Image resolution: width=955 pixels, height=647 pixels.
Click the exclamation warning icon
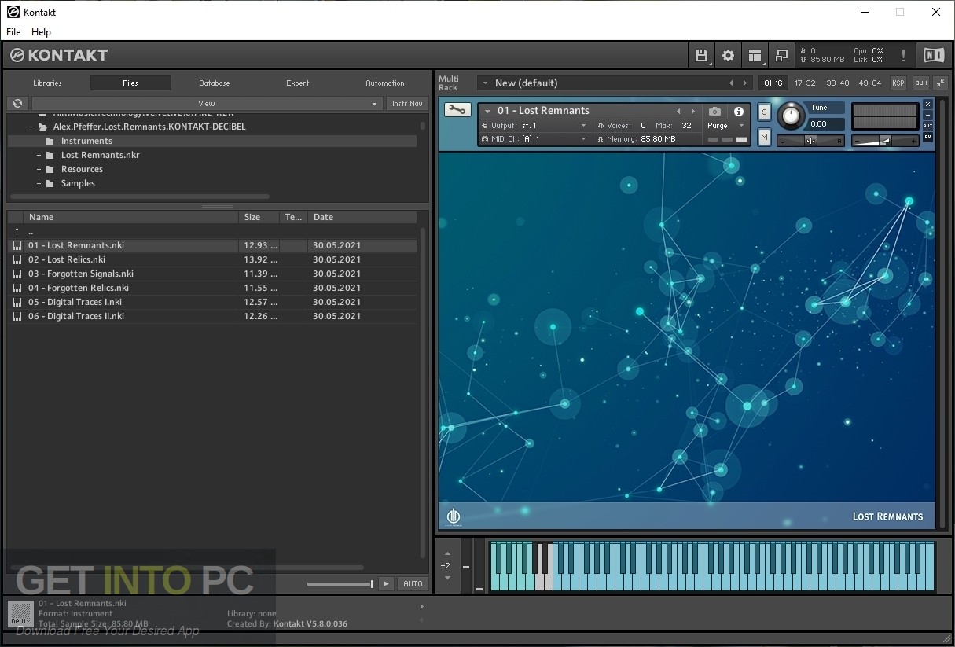pos(903,55)
